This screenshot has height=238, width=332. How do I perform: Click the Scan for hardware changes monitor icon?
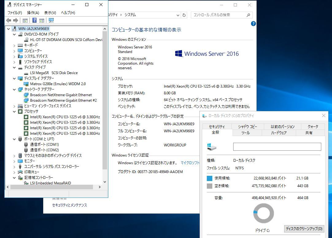[51, 20]
